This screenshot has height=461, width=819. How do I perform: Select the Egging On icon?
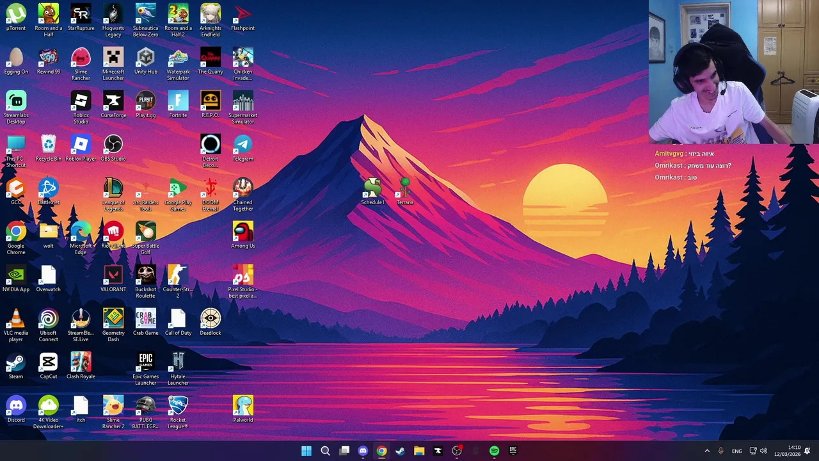click(16, 61)
